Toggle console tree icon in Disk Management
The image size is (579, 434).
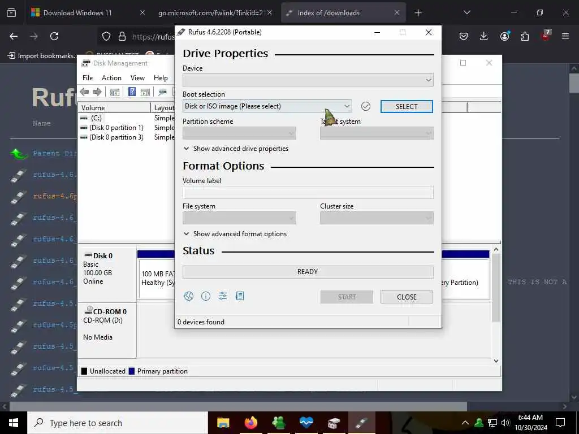[x=114, y=92]
